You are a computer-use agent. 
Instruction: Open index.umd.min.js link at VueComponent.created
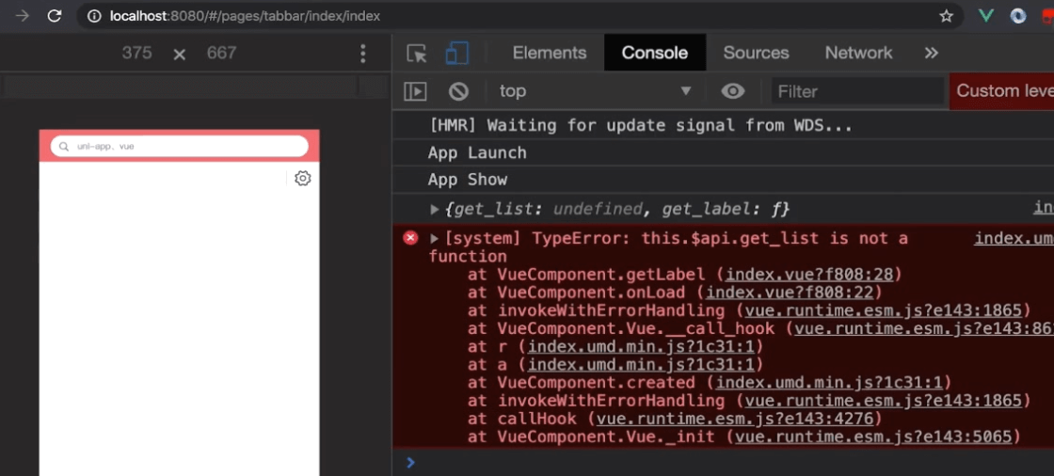pyautogui.click(x=829, y=383)
